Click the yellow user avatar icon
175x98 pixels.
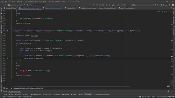[x=173, y=5]
